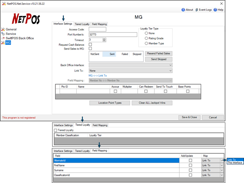Click the Help question mark icon
Viewport: 244px width, 183px height.
click(x=215, y=10)
